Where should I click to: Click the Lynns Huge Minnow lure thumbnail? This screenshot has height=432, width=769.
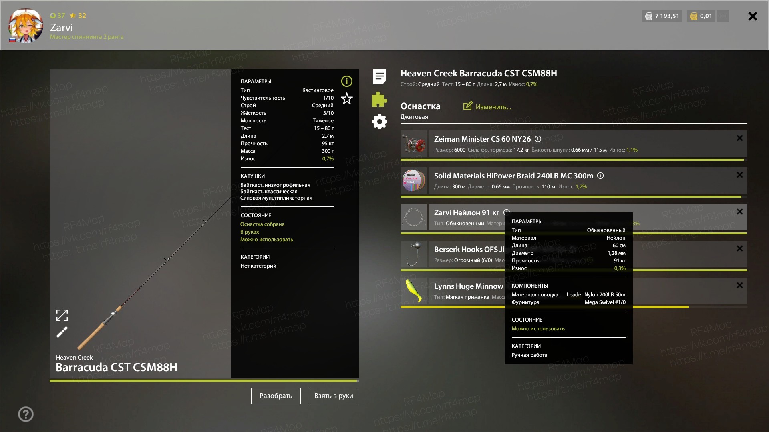tap(414, 291)
